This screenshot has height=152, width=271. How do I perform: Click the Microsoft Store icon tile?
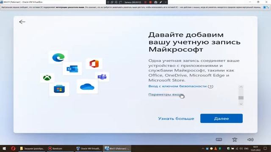click(x=59, y=89)
